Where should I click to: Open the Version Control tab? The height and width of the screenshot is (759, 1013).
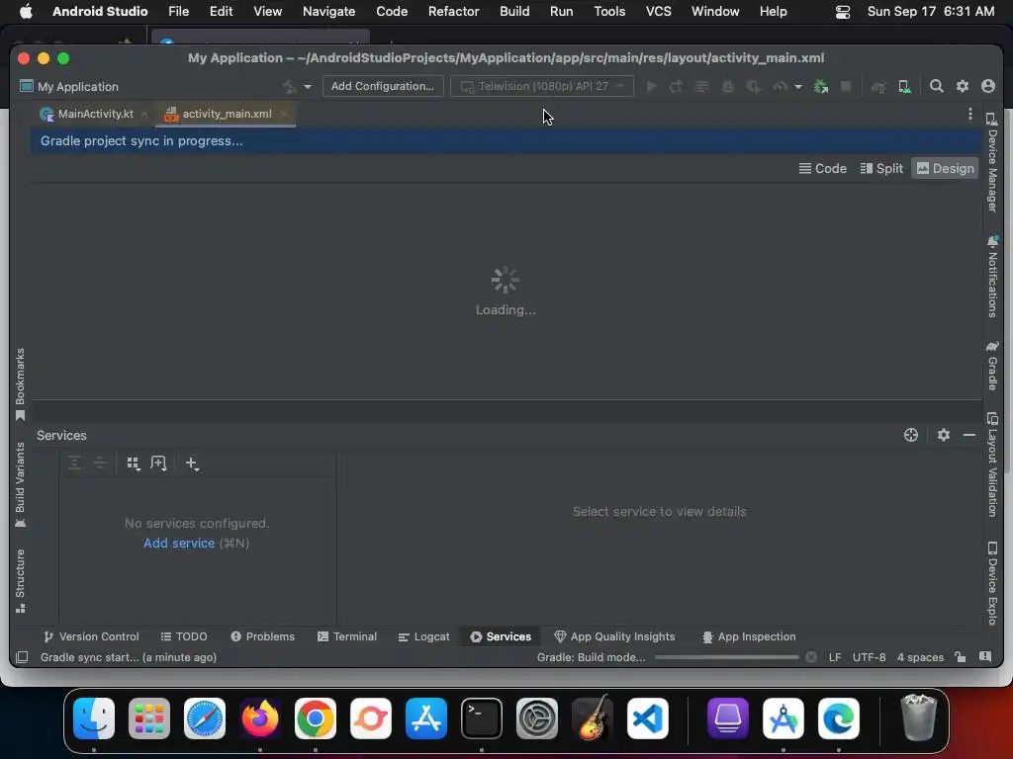pos(91,636)
